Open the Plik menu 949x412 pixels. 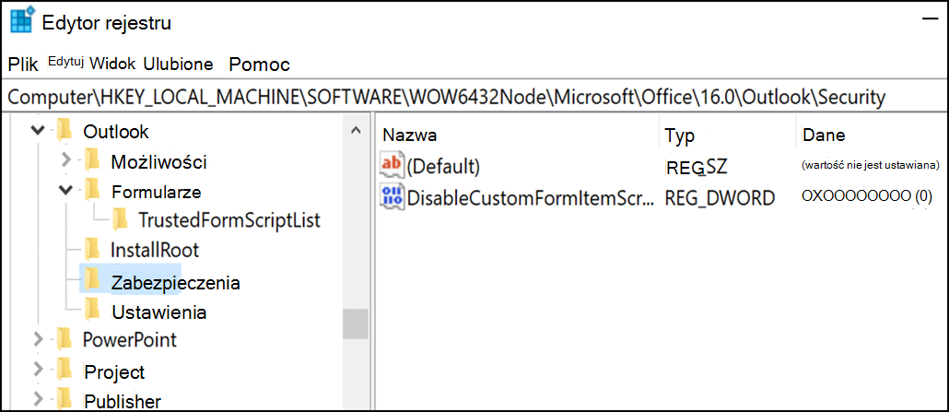click(23, 65)
